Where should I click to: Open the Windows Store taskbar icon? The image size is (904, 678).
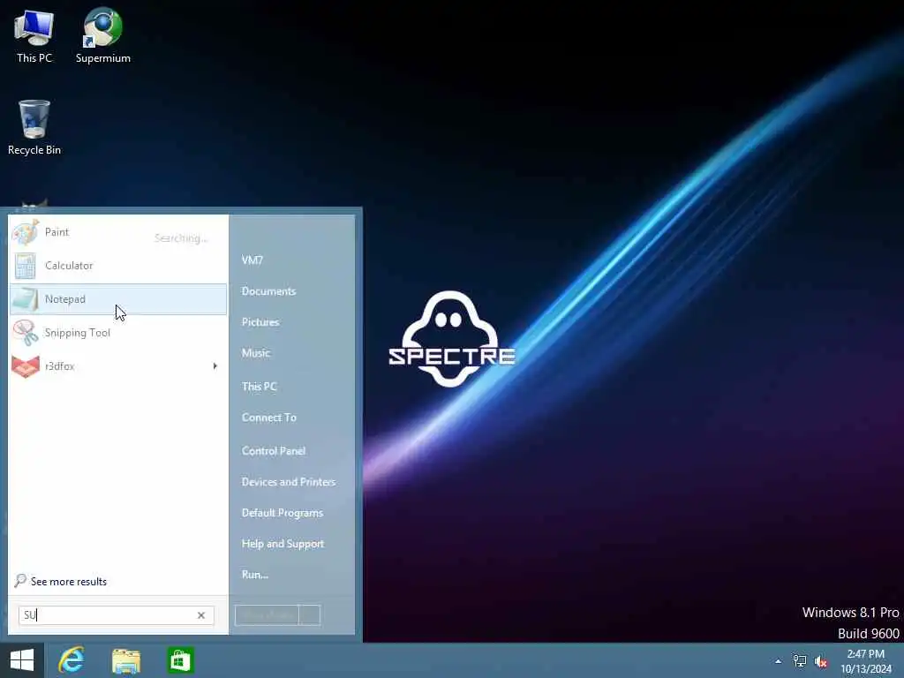click(180, 660)
